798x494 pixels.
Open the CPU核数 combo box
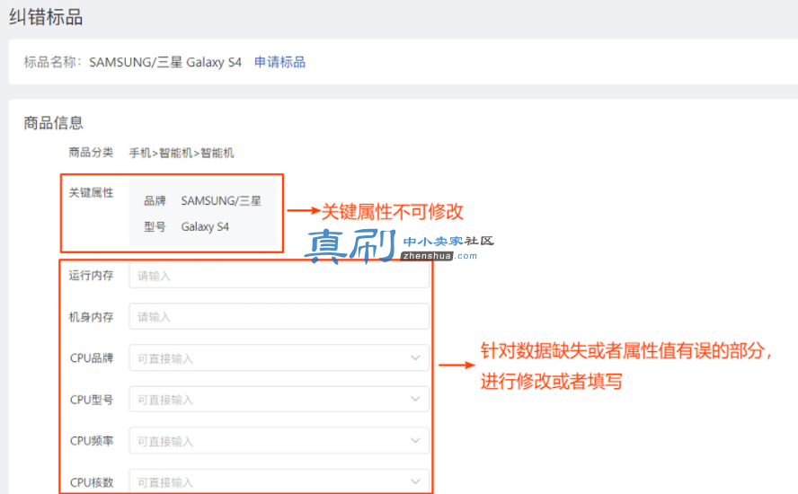click(279, 481)
